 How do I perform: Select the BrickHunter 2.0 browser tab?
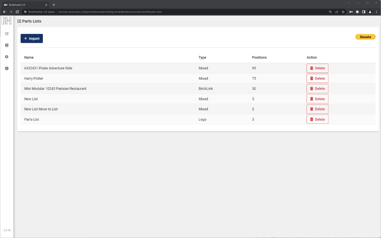click(x=26, y=5)
